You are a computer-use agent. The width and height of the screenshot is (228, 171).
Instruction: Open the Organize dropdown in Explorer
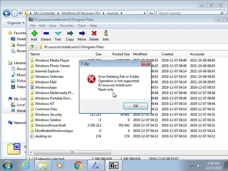pos(16,23)
